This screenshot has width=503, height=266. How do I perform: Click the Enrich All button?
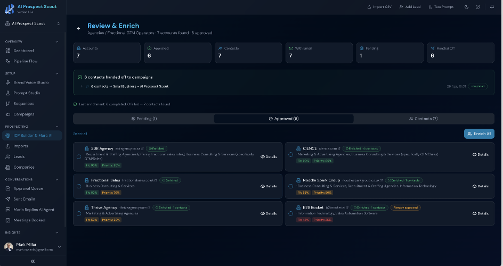click(479, 134)
